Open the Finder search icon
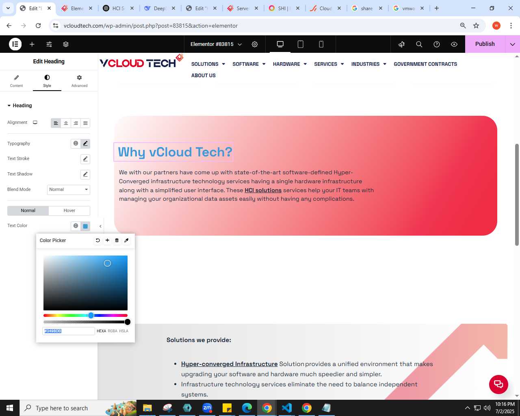The height and width of the screenshot is (416, 520). pos(419,44)
